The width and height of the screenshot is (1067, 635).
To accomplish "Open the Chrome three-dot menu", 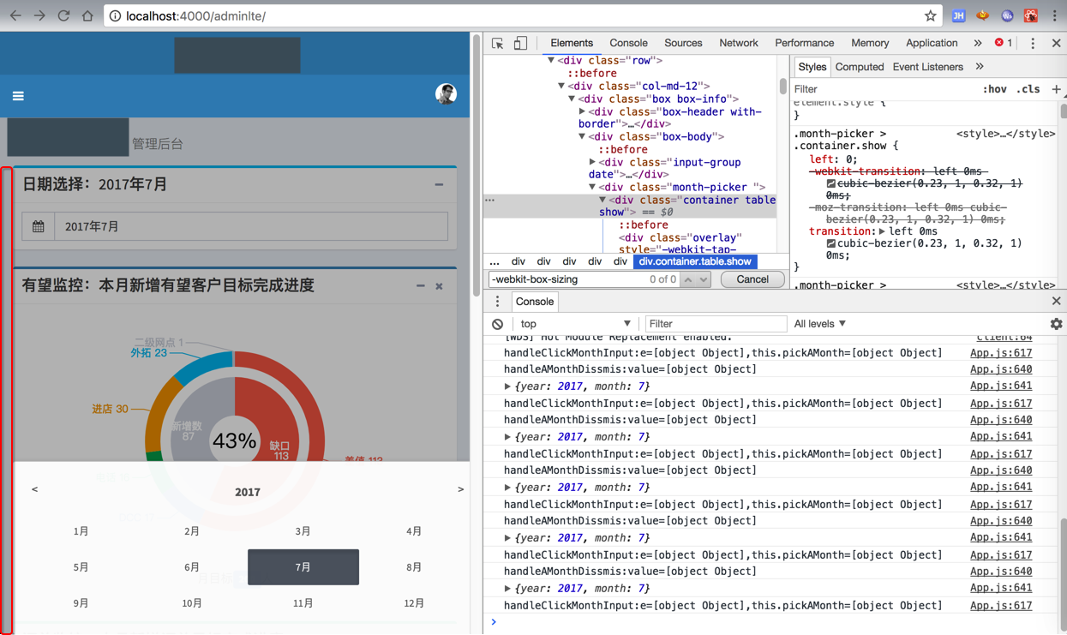I will click(x=1055, y=15).
